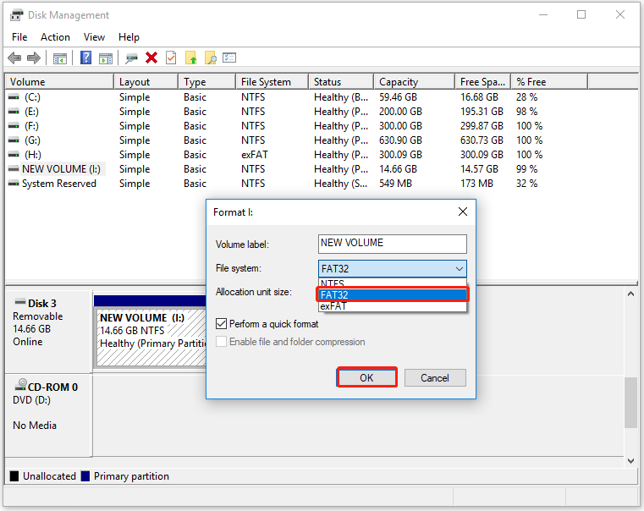The height and width of the screenshot is (511, 644).
Task: Choose exFAT in the dropdown list
Action: [392, 306]
